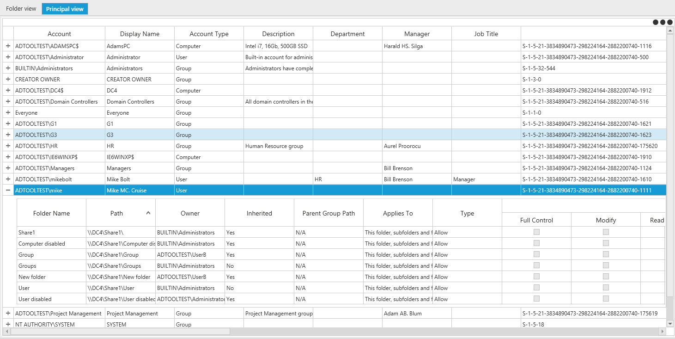The width and height of the screenshot is (675, 339).
Task: Expand the ADTOOLTEST\DC4$ row
Action: (8, 91)
